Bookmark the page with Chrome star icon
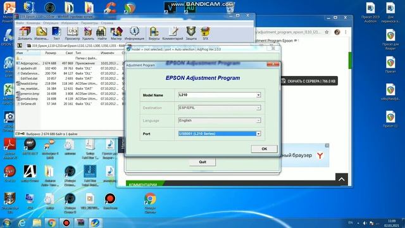 pos(327,32)
